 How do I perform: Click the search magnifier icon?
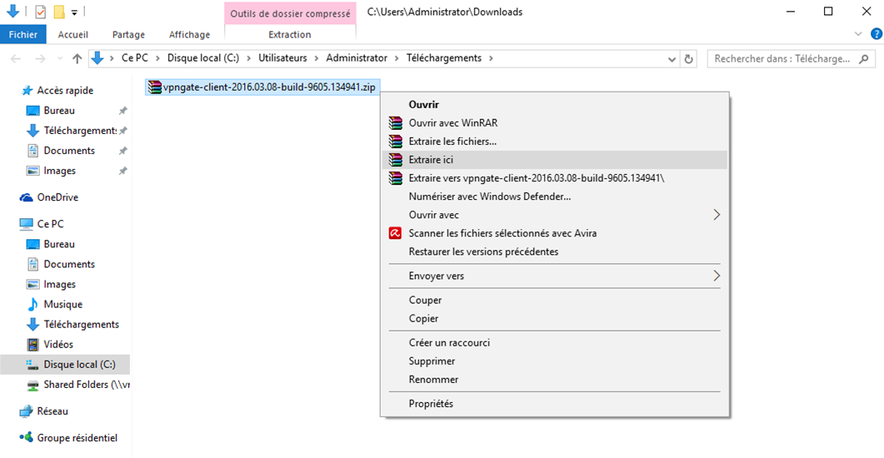pos(864,58)
